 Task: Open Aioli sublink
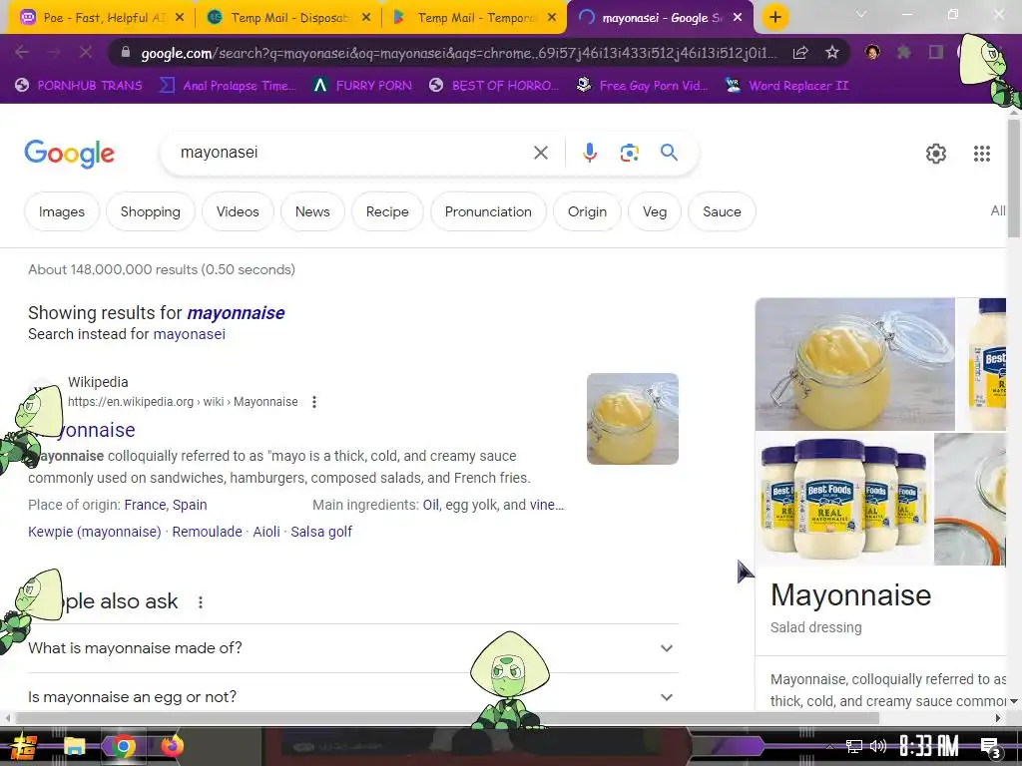(266, 532)
